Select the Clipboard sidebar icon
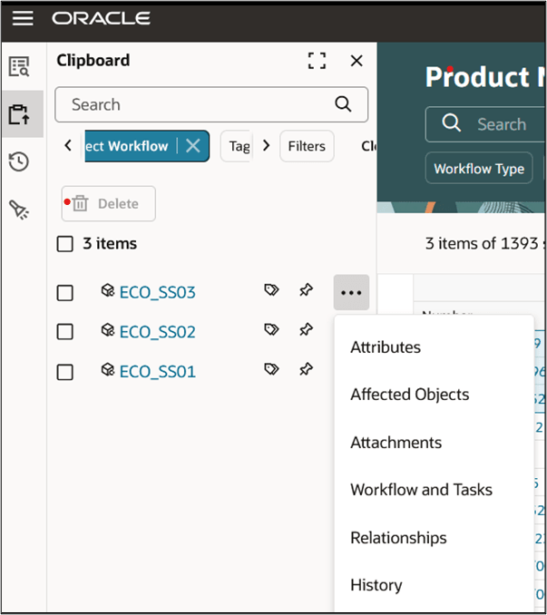 [19, 114]
